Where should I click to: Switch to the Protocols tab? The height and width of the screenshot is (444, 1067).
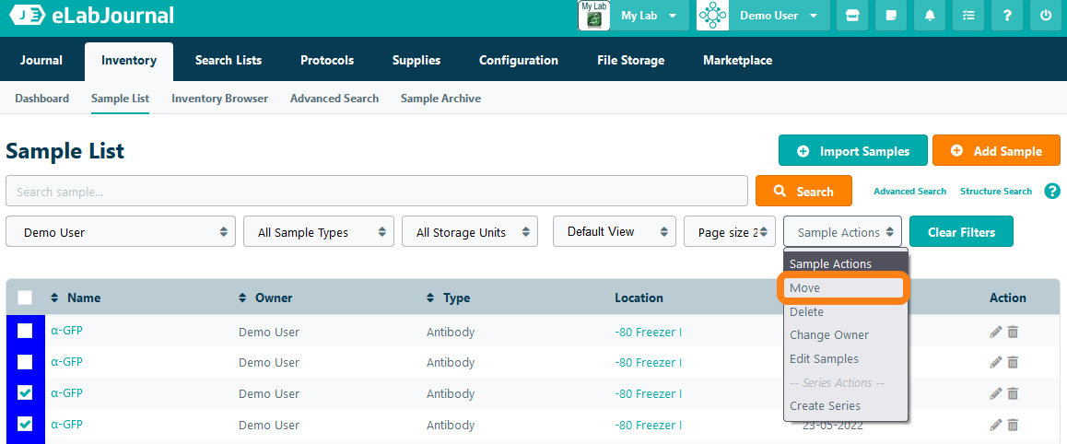(327, 61)
